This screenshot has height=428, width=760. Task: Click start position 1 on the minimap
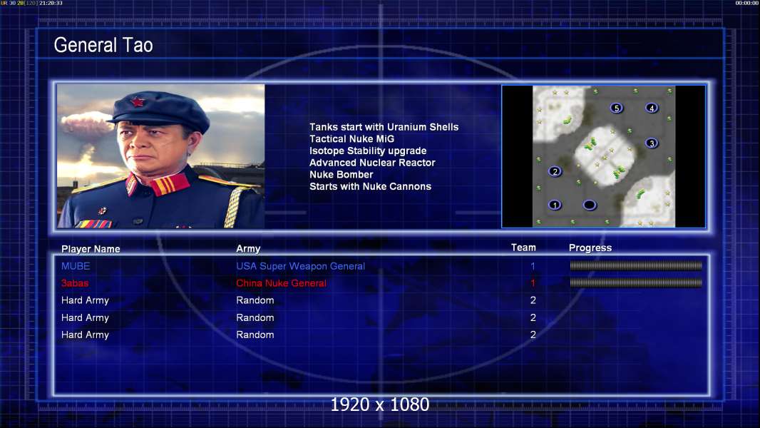pos(555,205)
